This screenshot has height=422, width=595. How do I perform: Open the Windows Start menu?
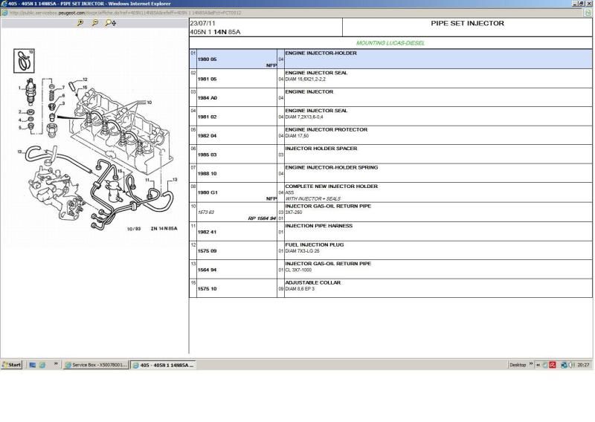11,365
